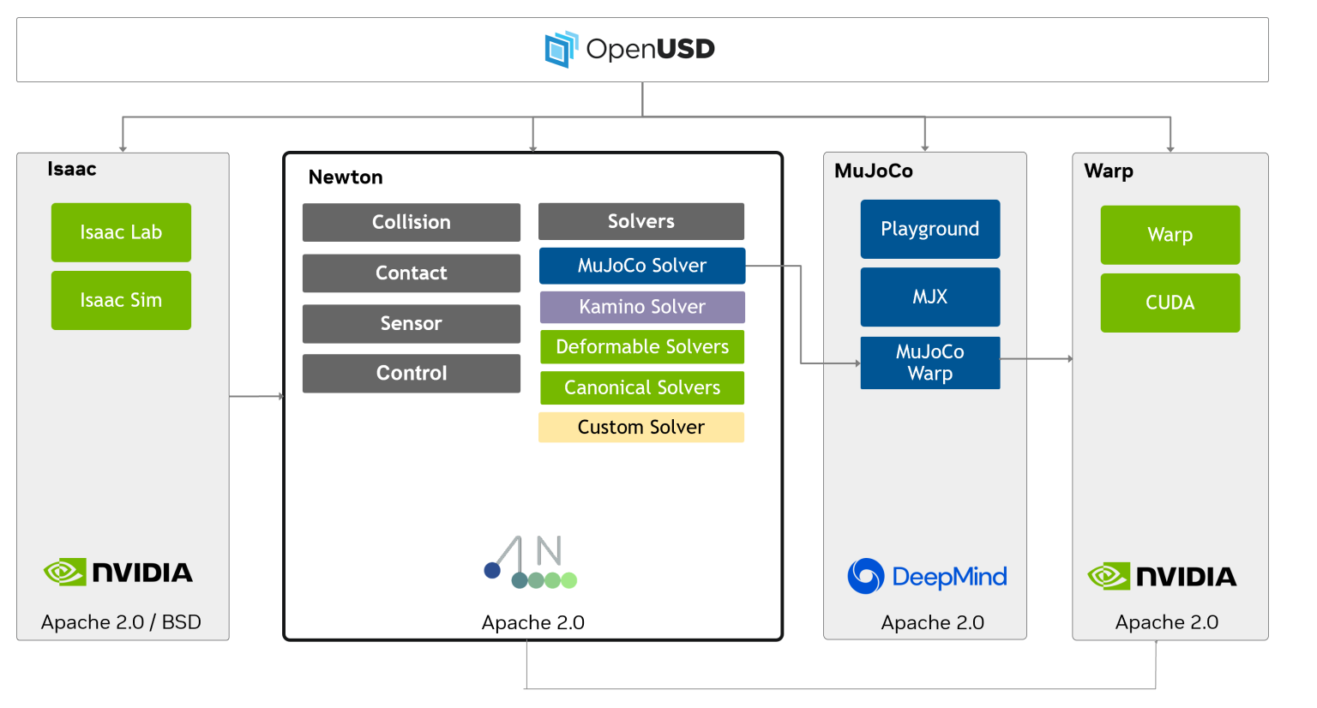1317x708 pixels.
Task: Click the MuJoCo panel title
Action: pyautogui.click(x=874, y=171)
